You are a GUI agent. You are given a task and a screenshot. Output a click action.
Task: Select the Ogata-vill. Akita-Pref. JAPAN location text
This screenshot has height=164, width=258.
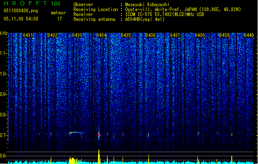tap(183, 9)
